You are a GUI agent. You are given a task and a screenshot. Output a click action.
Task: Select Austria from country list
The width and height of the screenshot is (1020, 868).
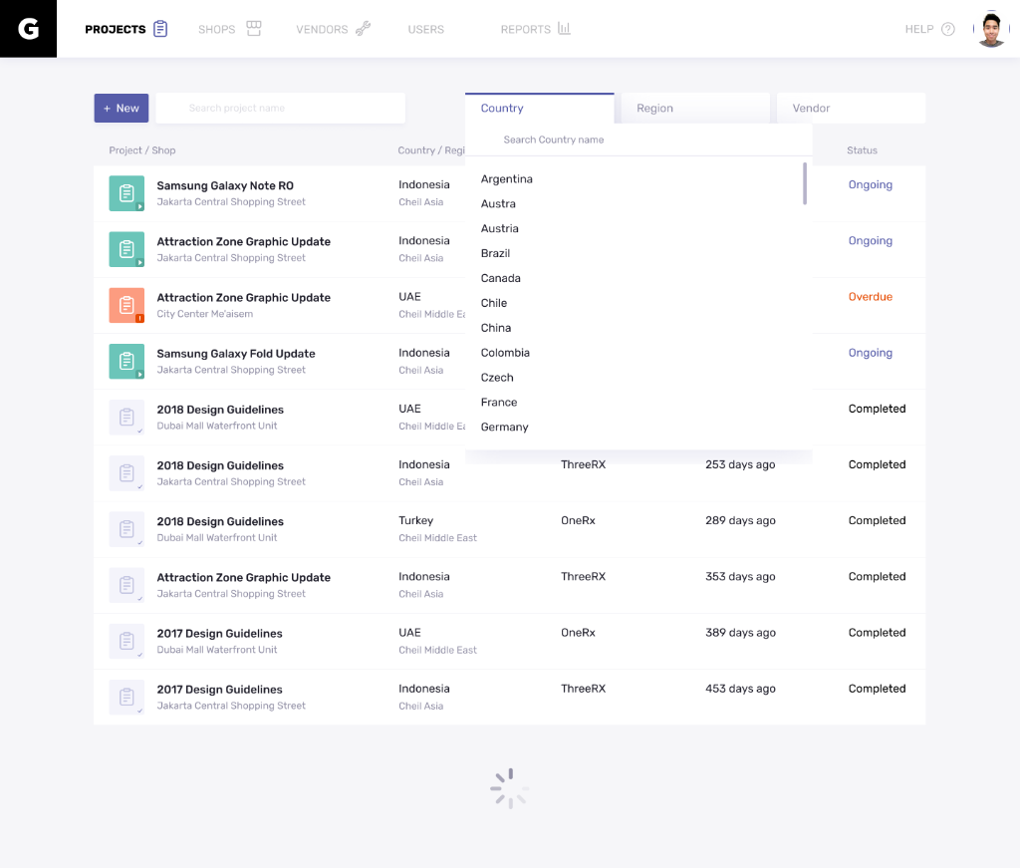click(500, 228)
